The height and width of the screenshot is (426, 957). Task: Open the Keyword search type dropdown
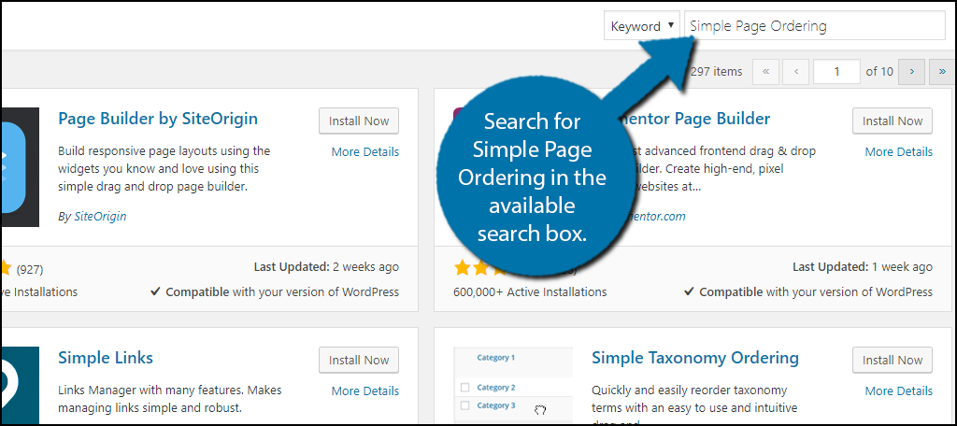(x=644, y=26)
